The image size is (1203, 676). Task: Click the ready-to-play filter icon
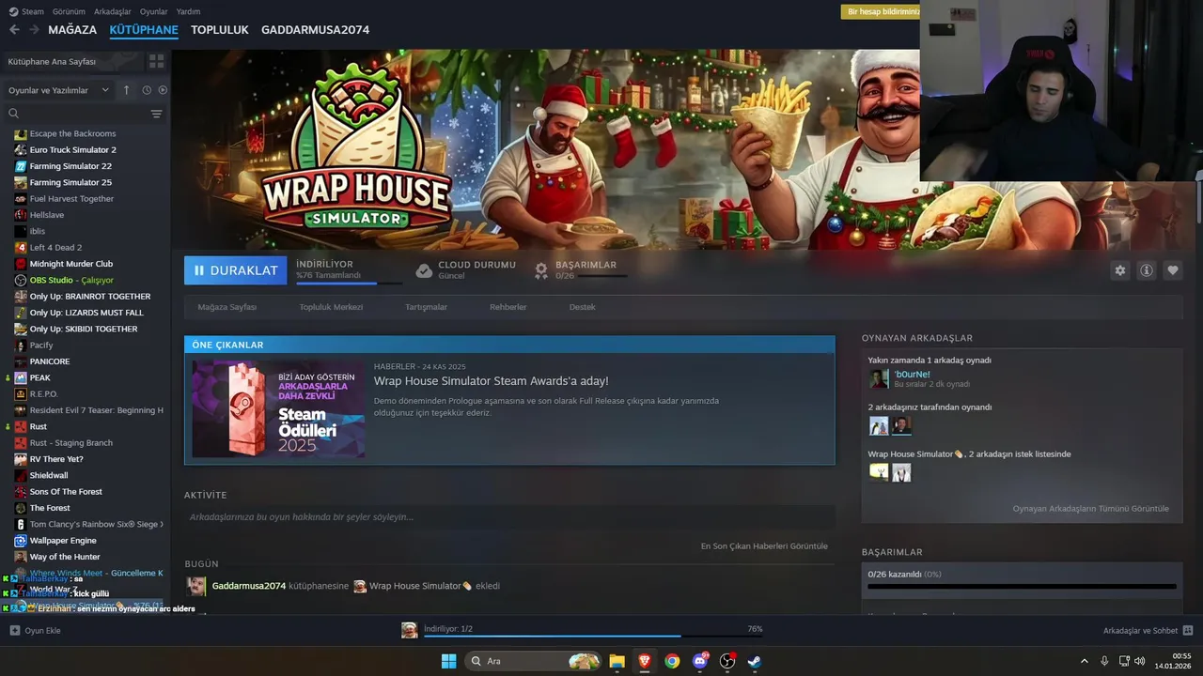[x=163, y=90]
